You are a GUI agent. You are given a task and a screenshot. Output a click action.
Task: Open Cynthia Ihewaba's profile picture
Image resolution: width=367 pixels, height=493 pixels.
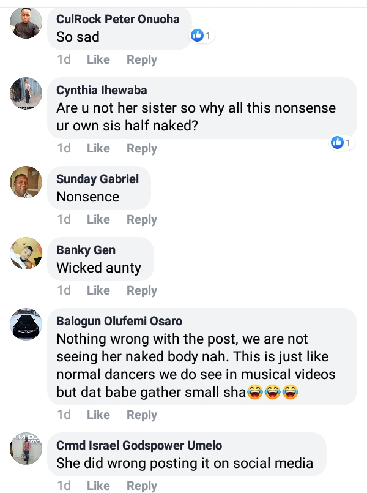pos(26,93)
